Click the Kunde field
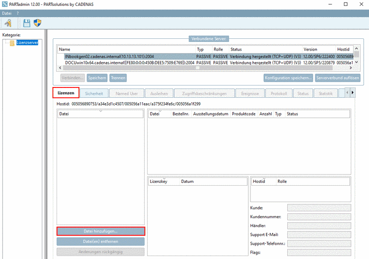 (x=319, y=208)
